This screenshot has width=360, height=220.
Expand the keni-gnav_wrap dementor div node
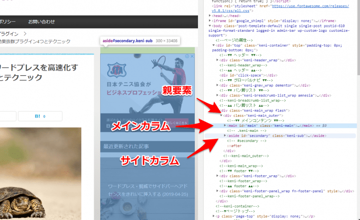217,85
